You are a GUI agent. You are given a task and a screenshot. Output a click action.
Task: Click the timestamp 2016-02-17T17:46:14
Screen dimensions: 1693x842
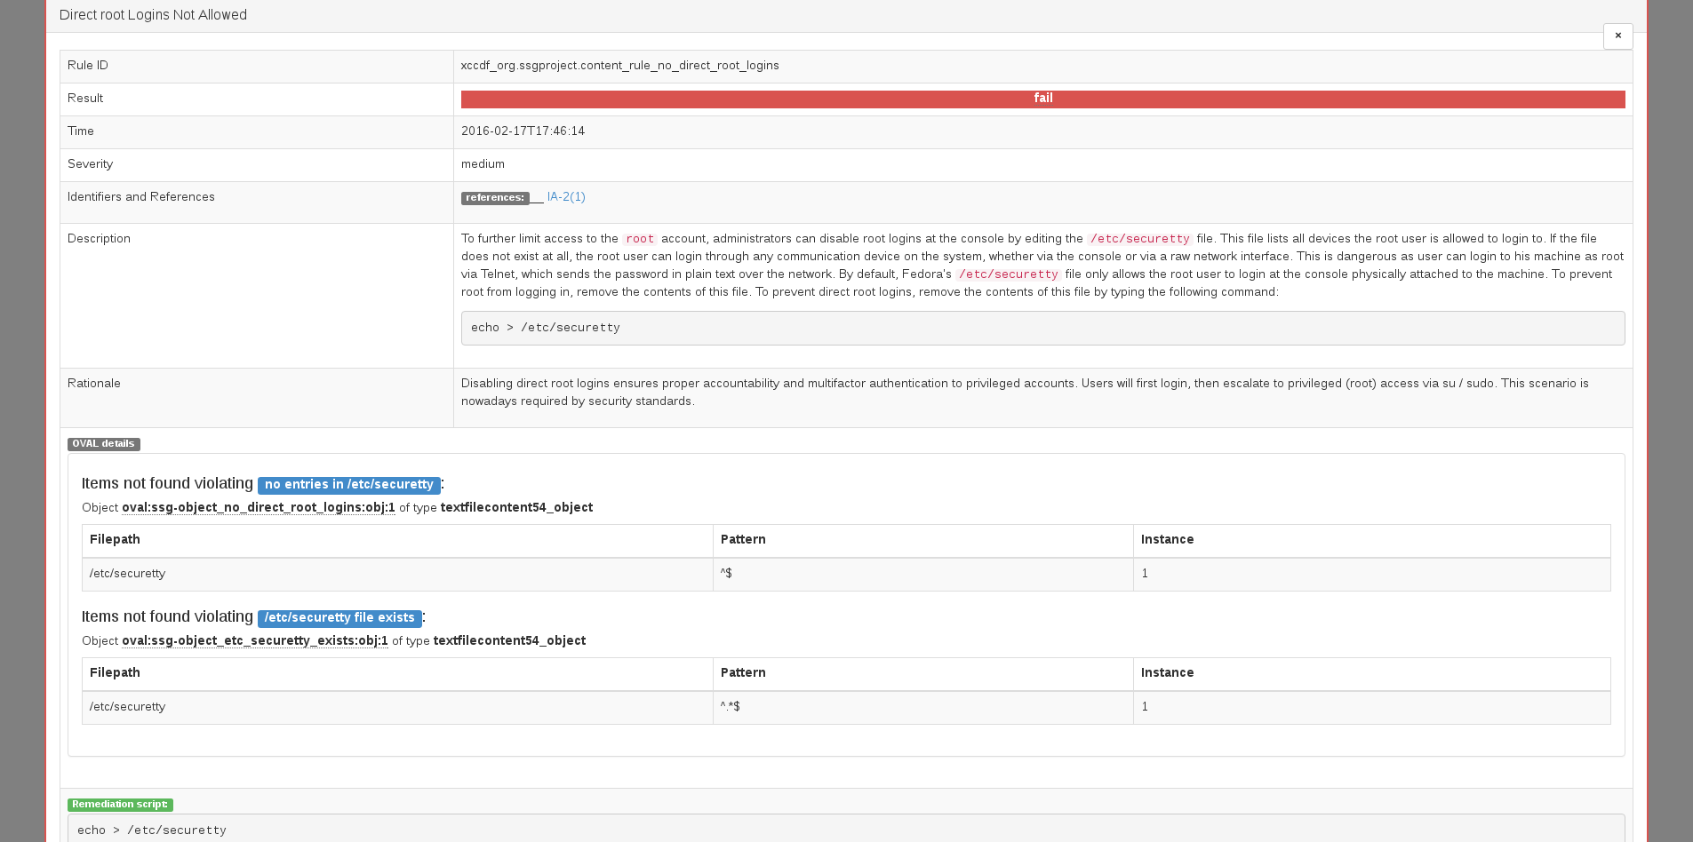[523, 131]
